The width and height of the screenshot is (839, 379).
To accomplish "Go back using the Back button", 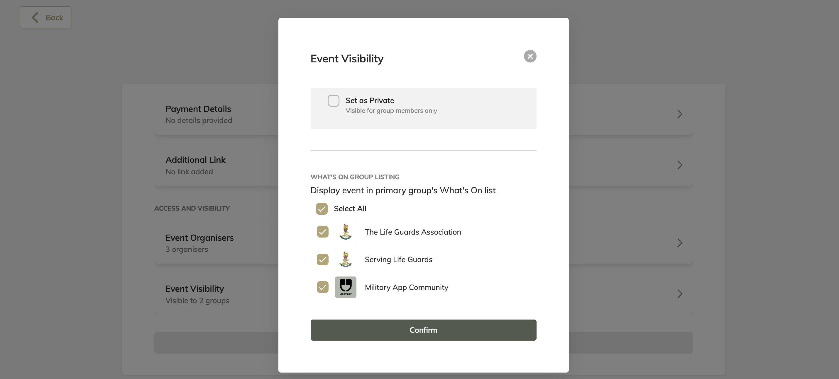I will click(46, 18).
